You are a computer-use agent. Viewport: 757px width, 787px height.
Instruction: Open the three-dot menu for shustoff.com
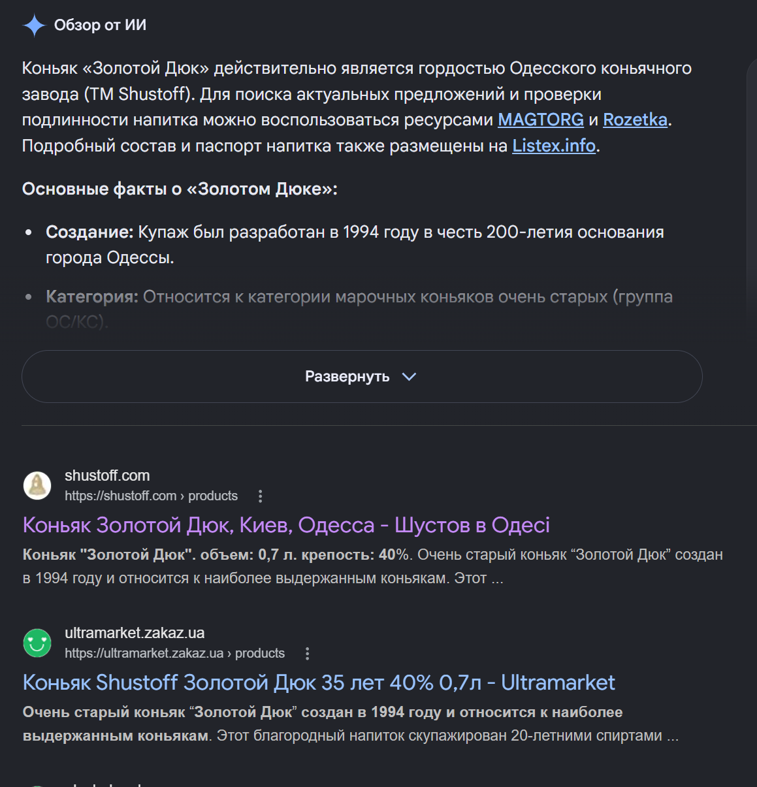coord(261,496)
